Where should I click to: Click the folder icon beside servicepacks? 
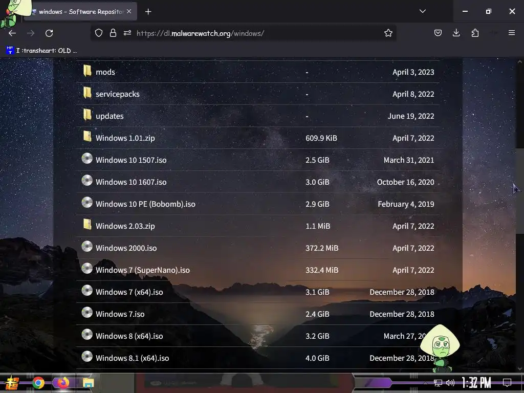(x=87, y=93)
